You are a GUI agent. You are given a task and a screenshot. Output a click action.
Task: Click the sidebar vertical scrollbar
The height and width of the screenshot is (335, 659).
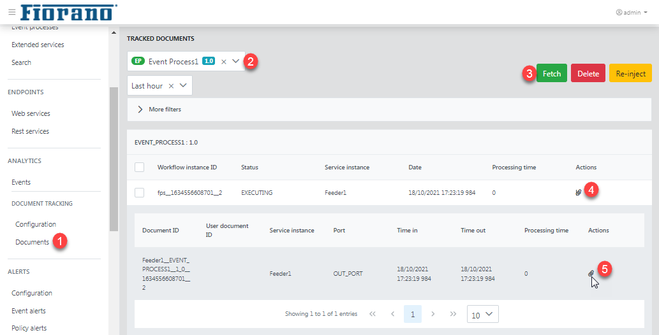coord(114,159)
